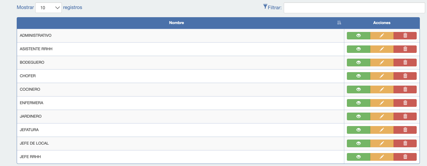Delete the BODEGUERO record
This screenshot has height=166, width=427.
point(405,63)
